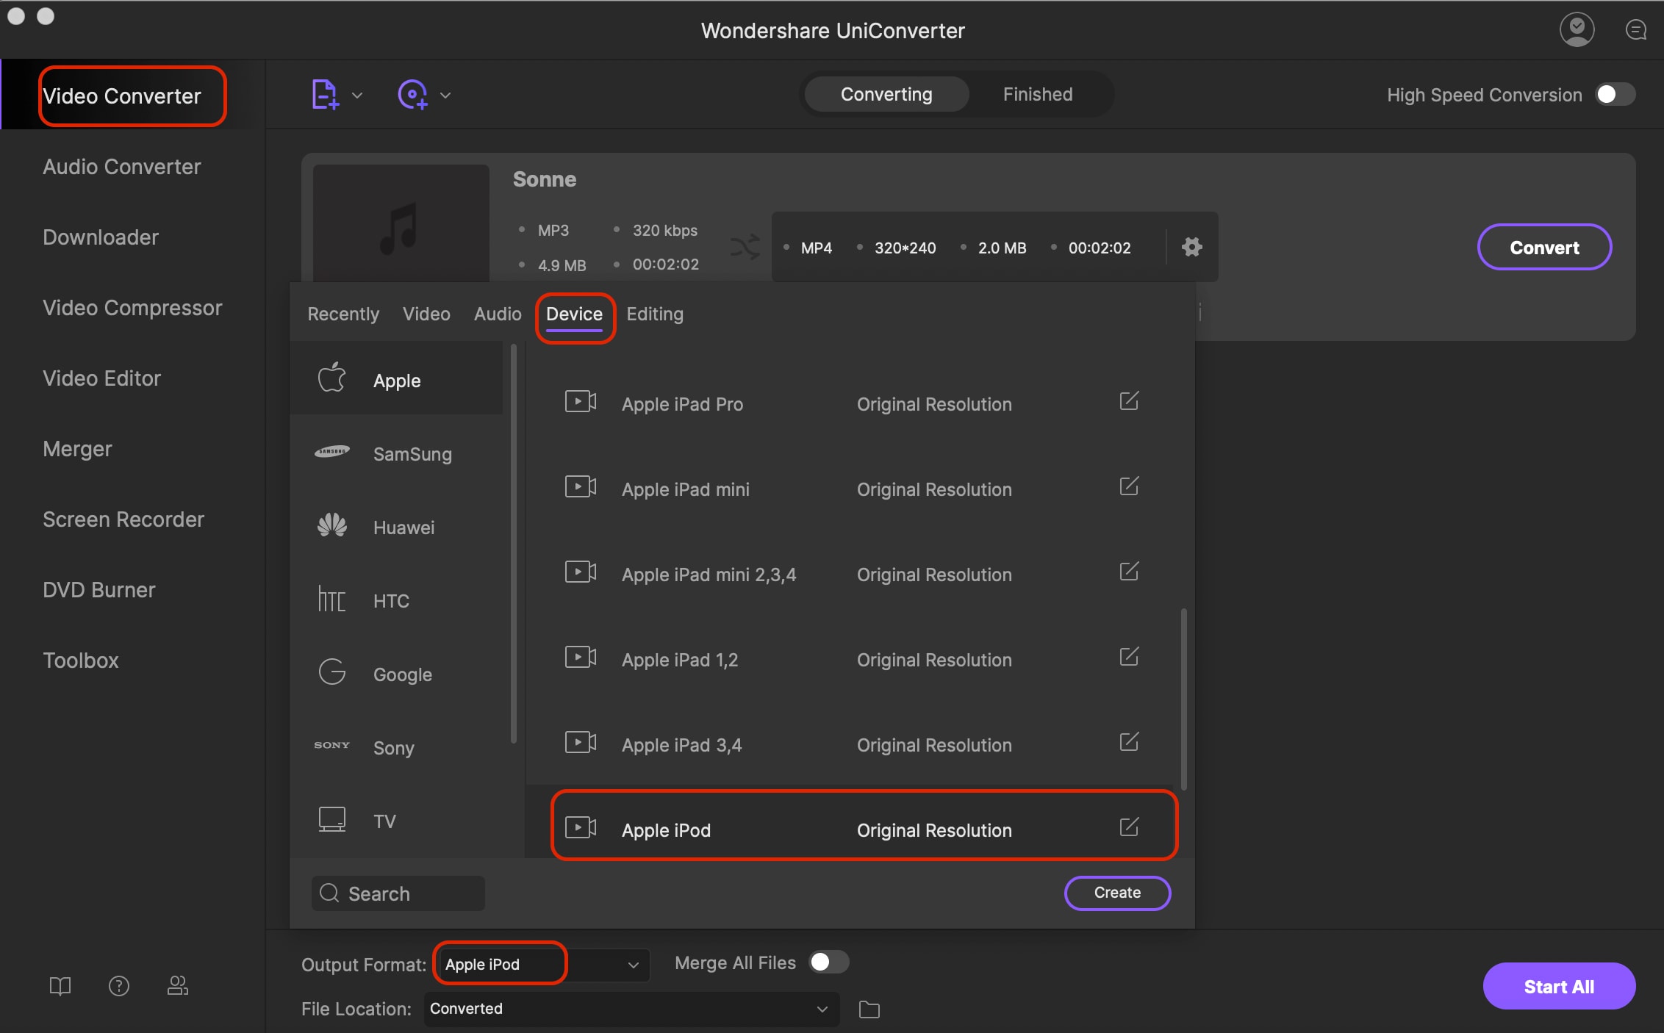Expand the add source dropdown arrow
Screen dimensions: 1664x1033
coord(357,94)
